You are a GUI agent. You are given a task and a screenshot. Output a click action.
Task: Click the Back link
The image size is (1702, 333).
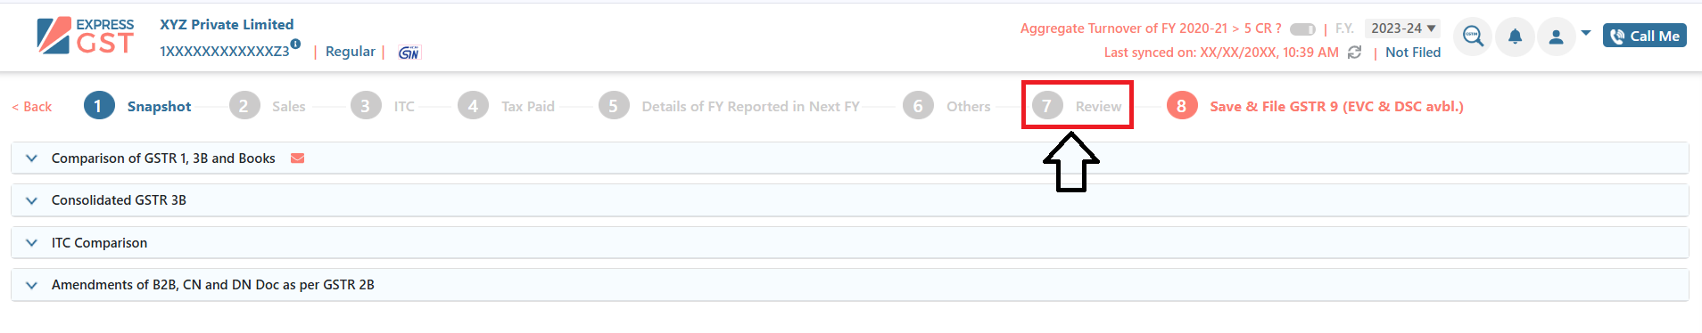[x=32, y=107]
